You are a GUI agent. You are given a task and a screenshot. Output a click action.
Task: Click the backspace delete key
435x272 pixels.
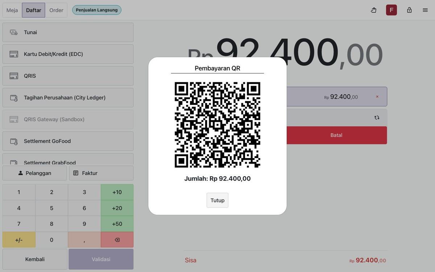click(x=117, y=240)
